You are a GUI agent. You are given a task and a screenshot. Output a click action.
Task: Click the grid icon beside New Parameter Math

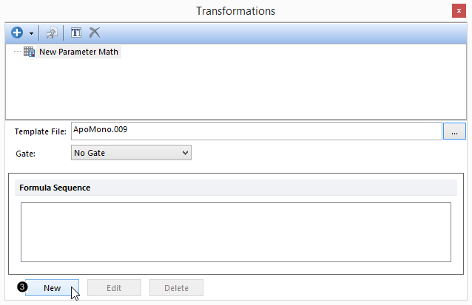(30, 52)
